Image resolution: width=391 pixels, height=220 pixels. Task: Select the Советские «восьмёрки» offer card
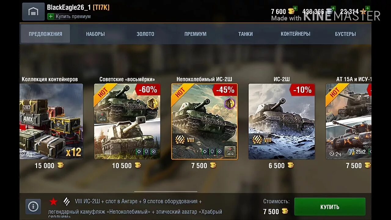[x=127, y=121]
